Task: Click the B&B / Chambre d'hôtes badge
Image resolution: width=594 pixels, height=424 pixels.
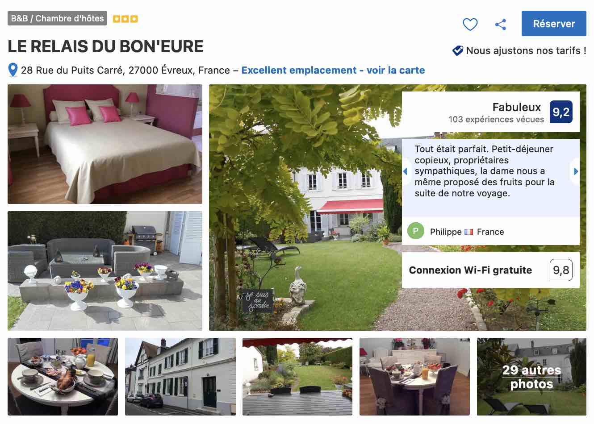Action: coord(57,18)
